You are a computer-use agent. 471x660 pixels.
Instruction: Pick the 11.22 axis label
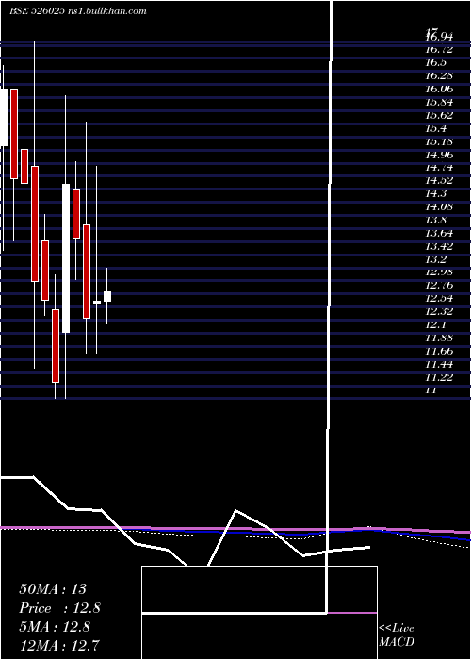(x=439, y=377)
